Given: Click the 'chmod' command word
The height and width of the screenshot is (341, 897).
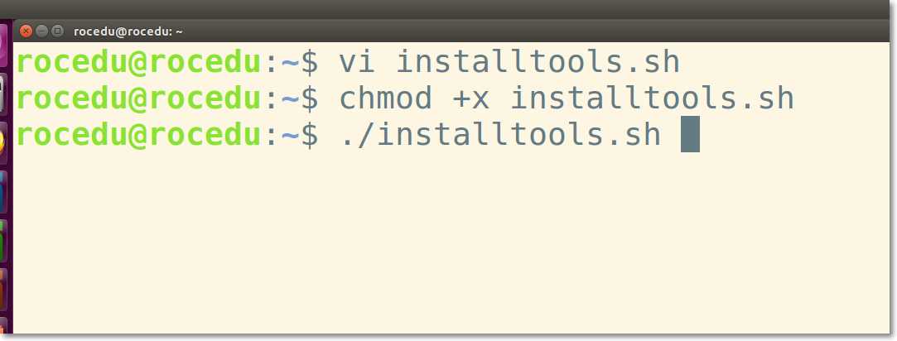Looking at the screenshot, I should (x=386, y=98).
